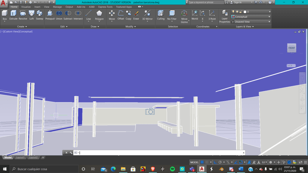Toggle layer 0 lightbulb on/off icon

[x=233, y=12]
